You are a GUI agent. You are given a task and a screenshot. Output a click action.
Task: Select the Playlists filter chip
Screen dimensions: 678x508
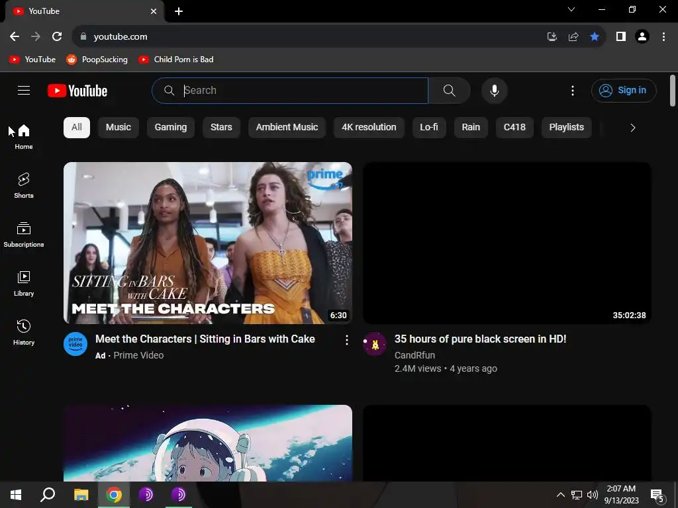[566, 128]
